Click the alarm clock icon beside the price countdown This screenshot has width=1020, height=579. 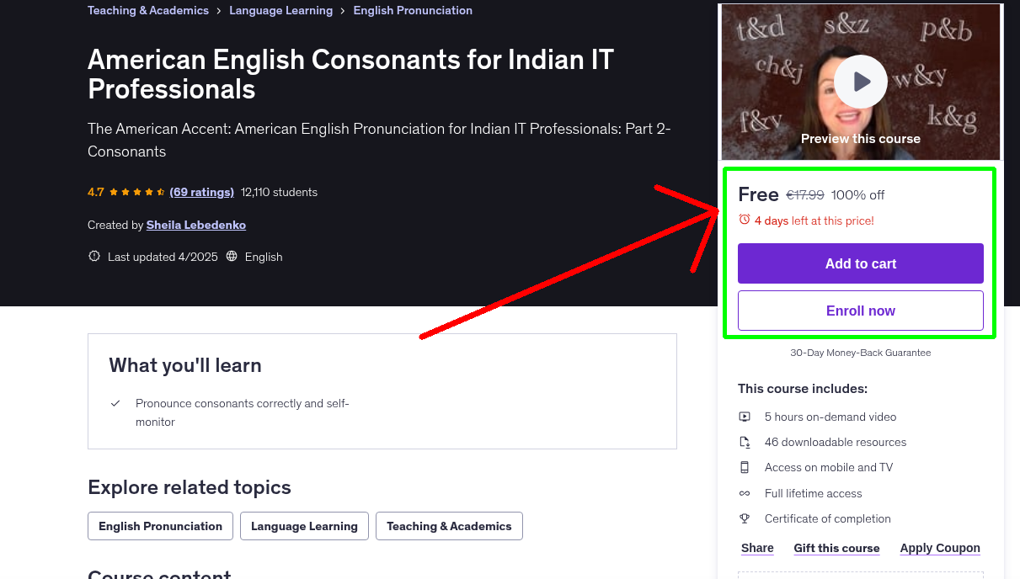point(744,218)
